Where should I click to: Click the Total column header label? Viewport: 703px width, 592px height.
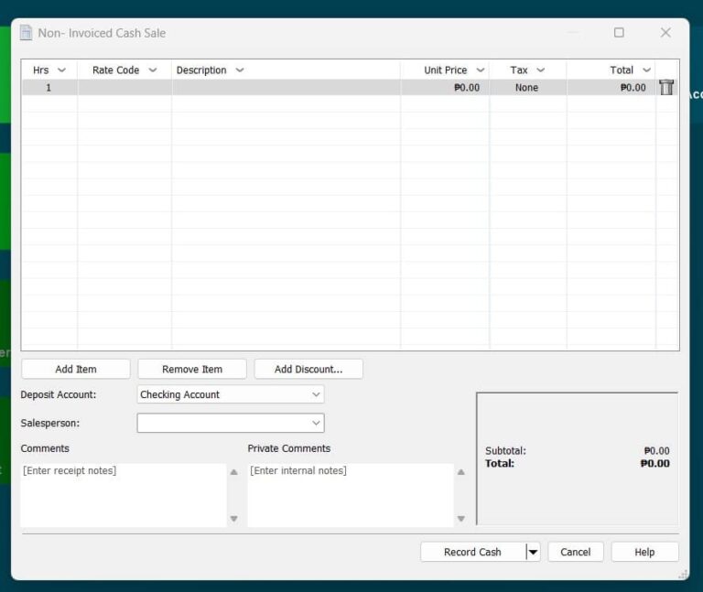(x=622, y=70)
